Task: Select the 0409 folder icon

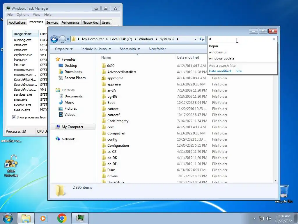Action: click(x=104, y=66)
